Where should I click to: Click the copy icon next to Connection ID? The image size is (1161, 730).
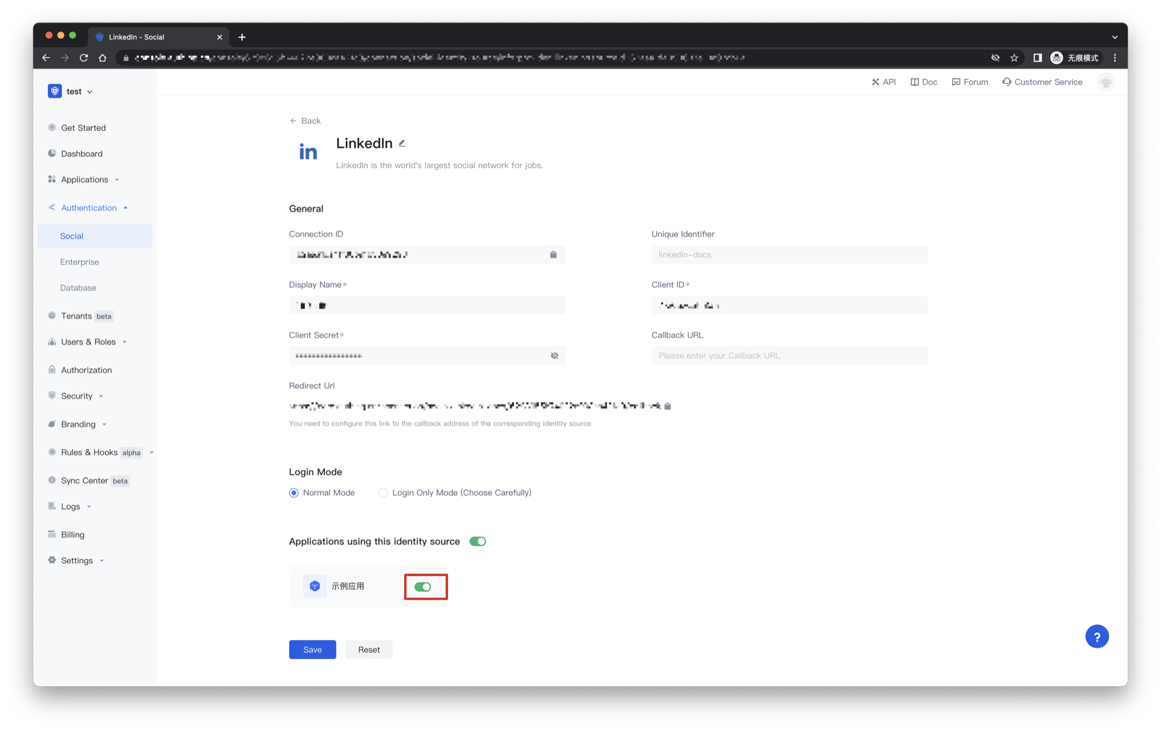tap(553, 254)
